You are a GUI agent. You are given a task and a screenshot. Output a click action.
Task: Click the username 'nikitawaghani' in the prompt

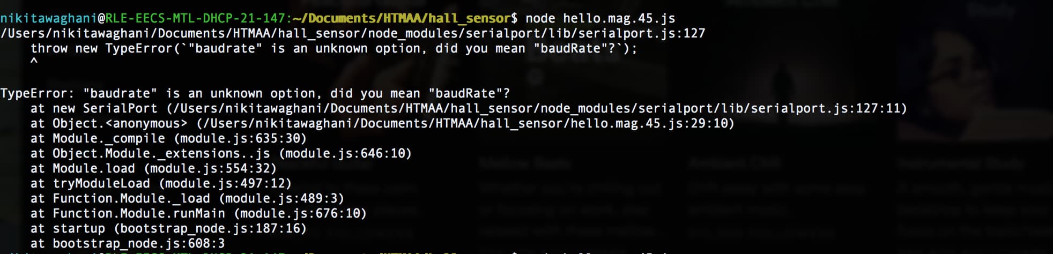tap(49, 19)
